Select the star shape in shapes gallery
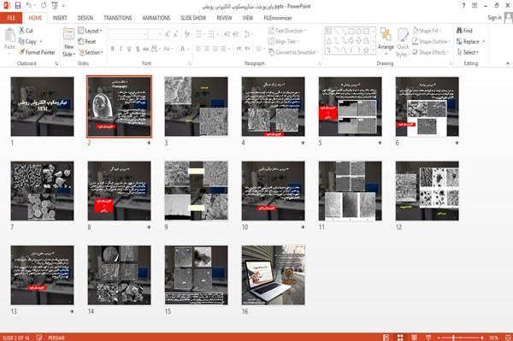This screenshot has height=341, width=513. (366, 50)
